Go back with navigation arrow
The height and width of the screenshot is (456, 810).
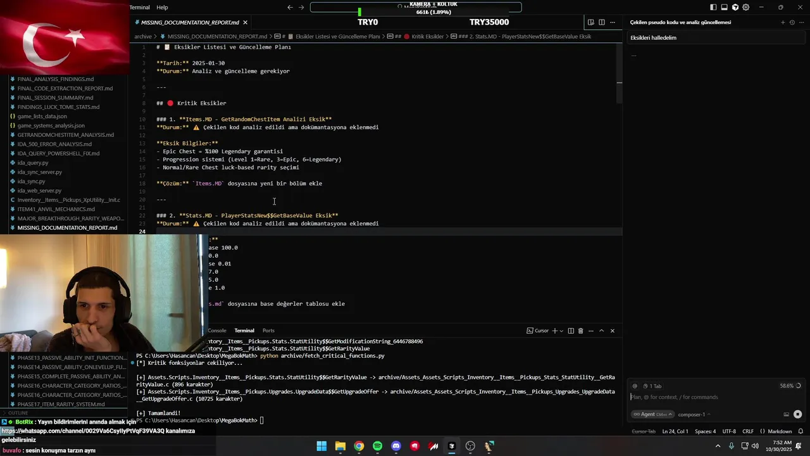[x=290, y=8]
